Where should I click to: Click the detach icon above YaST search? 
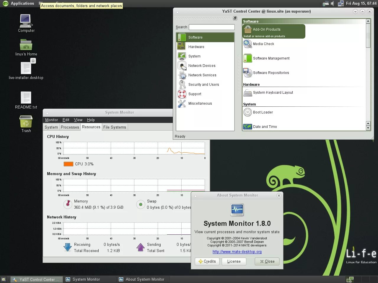235,18
